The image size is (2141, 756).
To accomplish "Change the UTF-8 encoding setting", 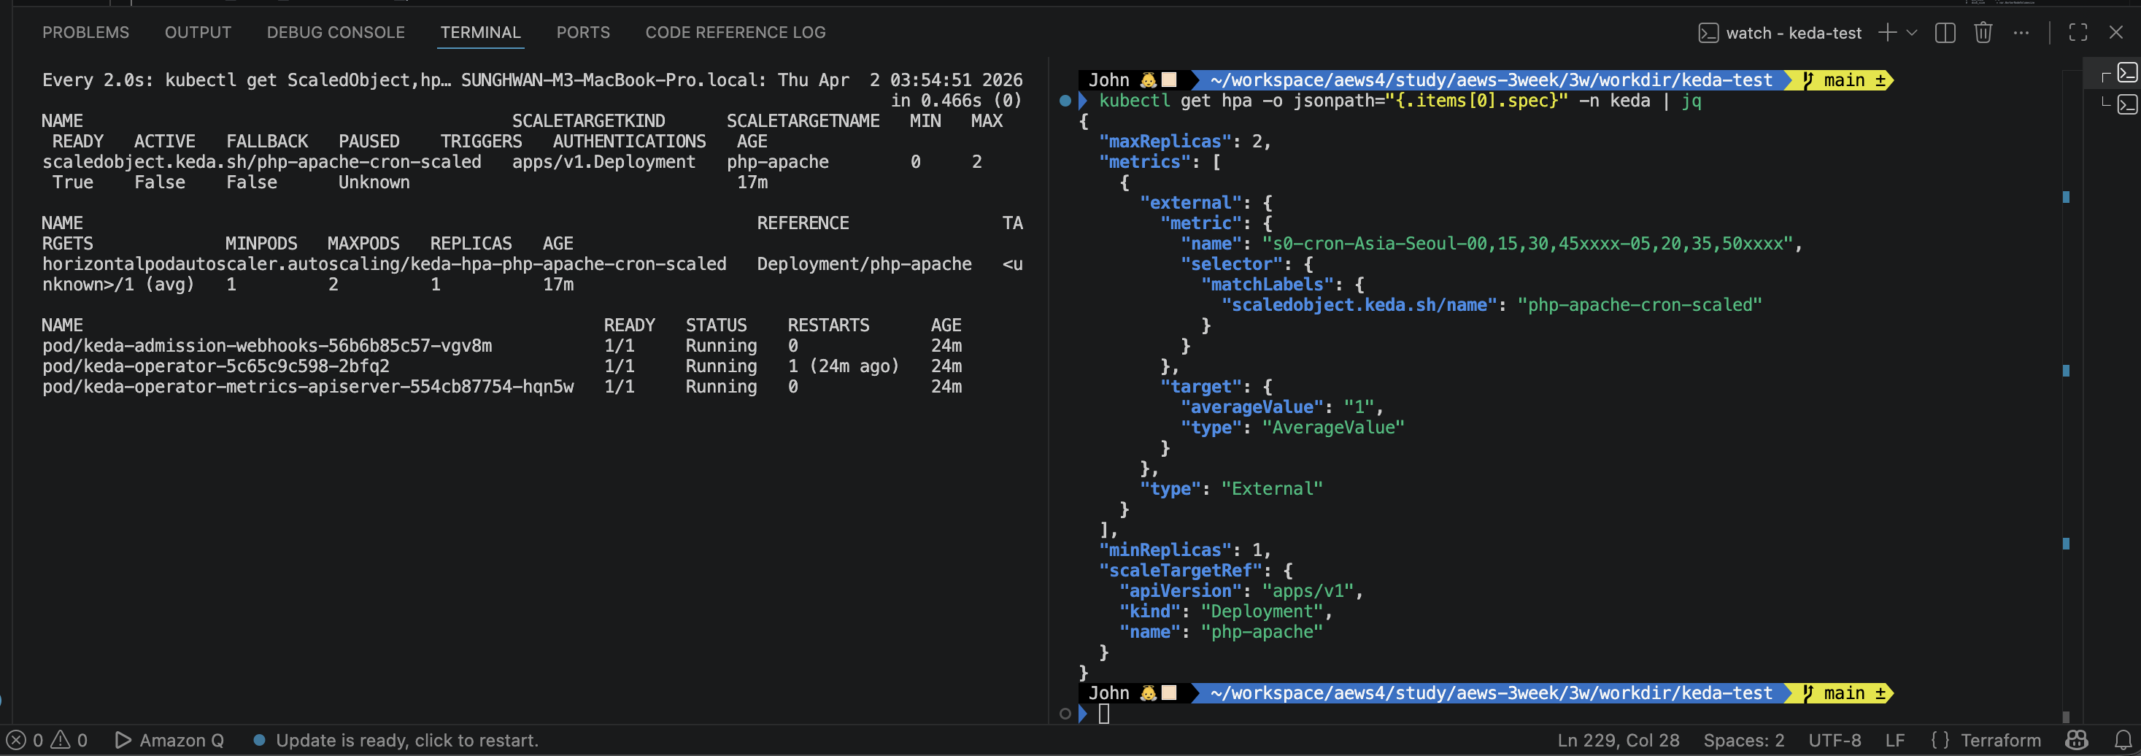I will pyautogui.click(x=1835, y=739).
